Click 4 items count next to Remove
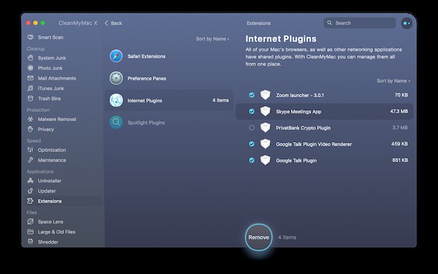Image resolution: width=438 pixels, height=274 pixels. coord(287,237)
